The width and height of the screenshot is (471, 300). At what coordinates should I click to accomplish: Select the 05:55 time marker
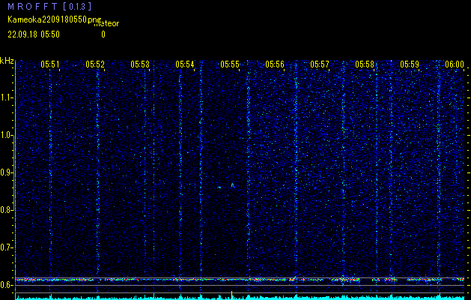pyautogui.click(x=230, y=64)
